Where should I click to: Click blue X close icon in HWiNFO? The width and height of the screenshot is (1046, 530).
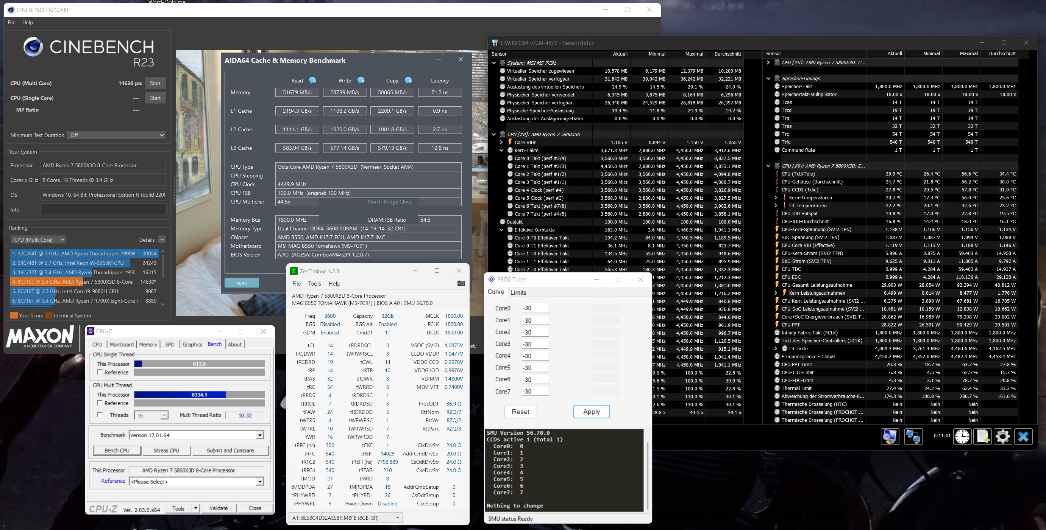pos(1023,436)
